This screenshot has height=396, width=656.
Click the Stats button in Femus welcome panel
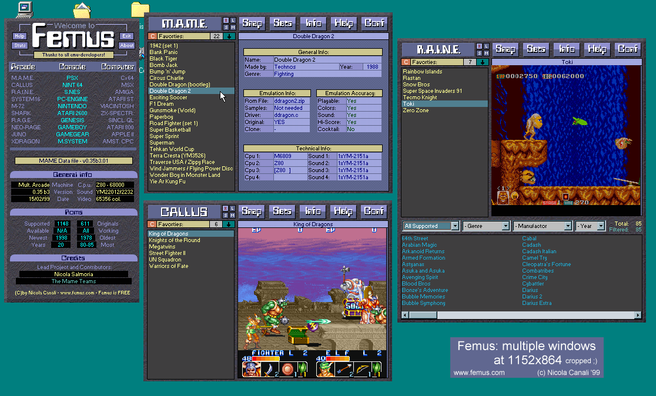pyautogui.click(x=19, y=45)
